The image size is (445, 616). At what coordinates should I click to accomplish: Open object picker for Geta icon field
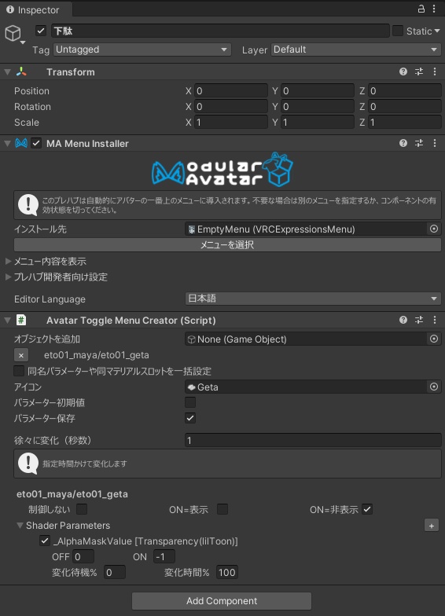click(434, 387)
